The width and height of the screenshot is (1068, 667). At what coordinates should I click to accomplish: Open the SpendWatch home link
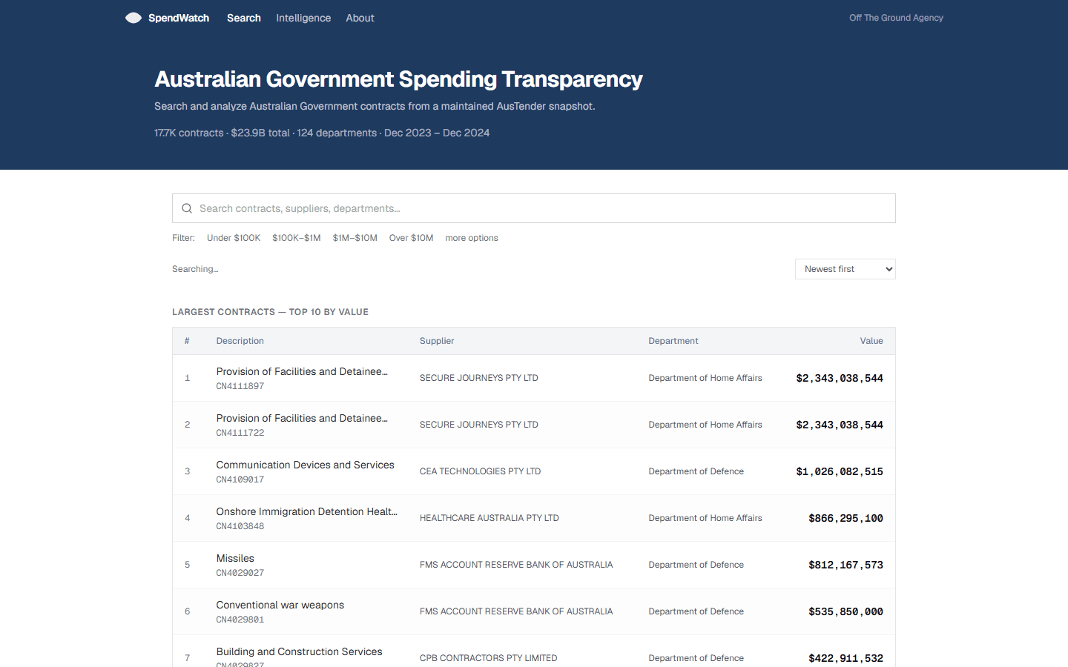tap(168, 18)
